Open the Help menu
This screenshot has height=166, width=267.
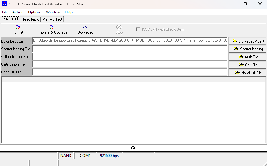69,12
